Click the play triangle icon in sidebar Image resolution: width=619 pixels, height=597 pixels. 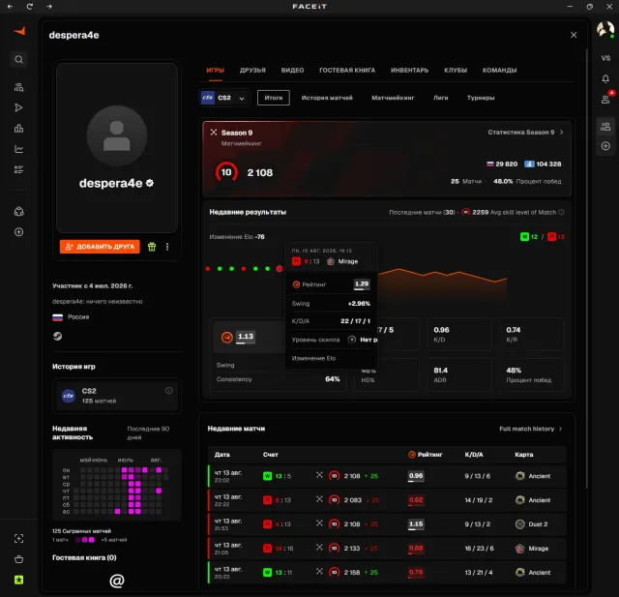pos(18,107)
